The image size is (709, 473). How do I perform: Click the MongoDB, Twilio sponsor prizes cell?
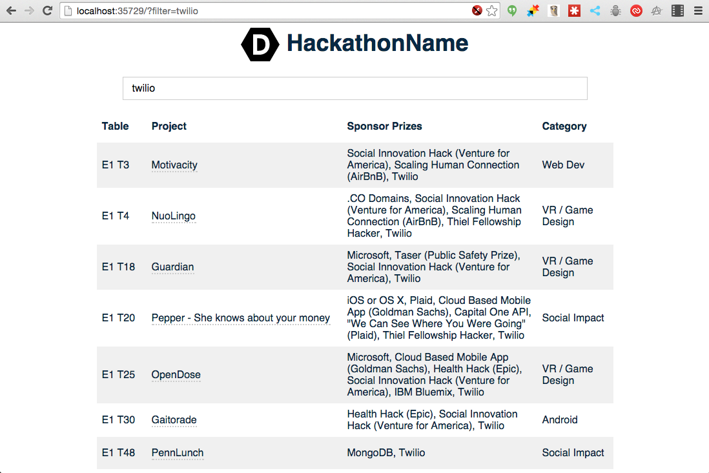385,452
